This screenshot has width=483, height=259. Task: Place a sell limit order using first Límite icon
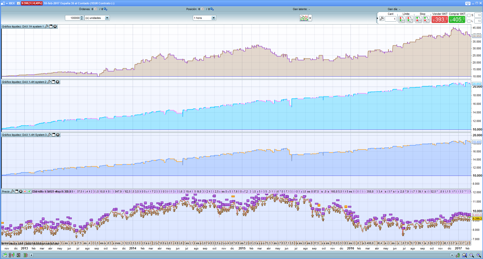tap(402, 19)
